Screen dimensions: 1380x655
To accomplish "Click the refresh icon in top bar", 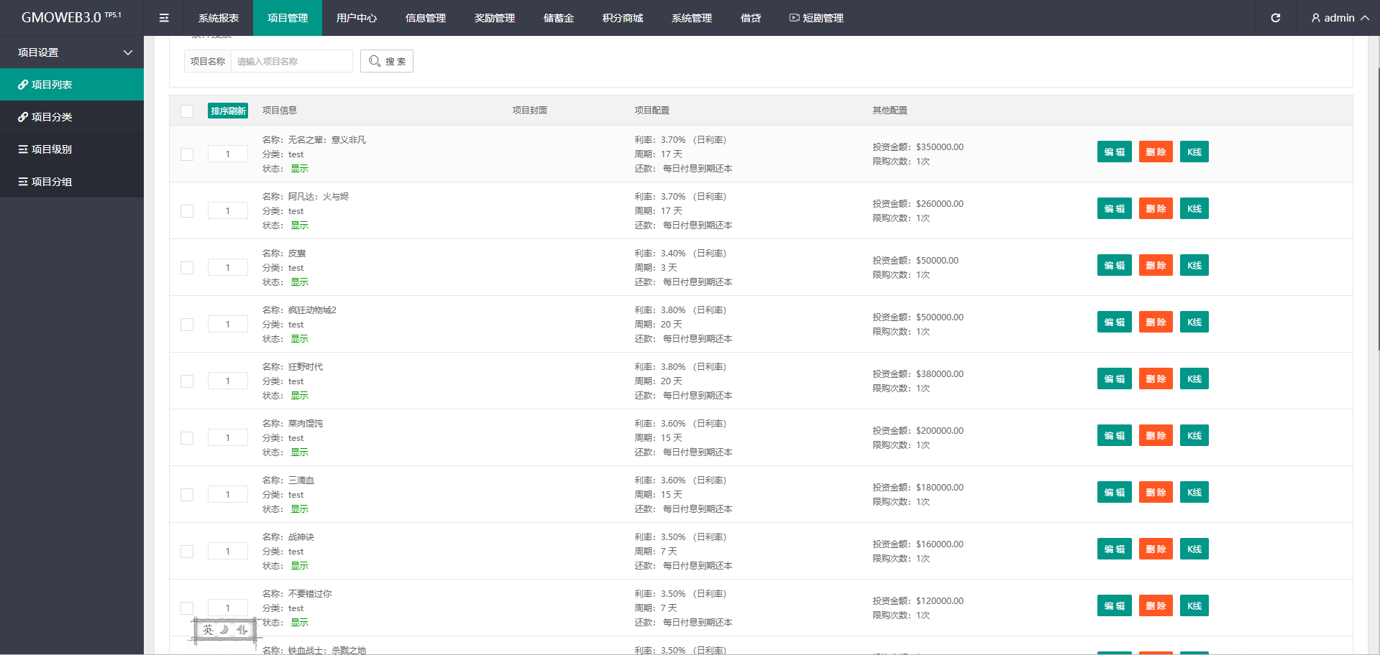I will point(1275,18).
